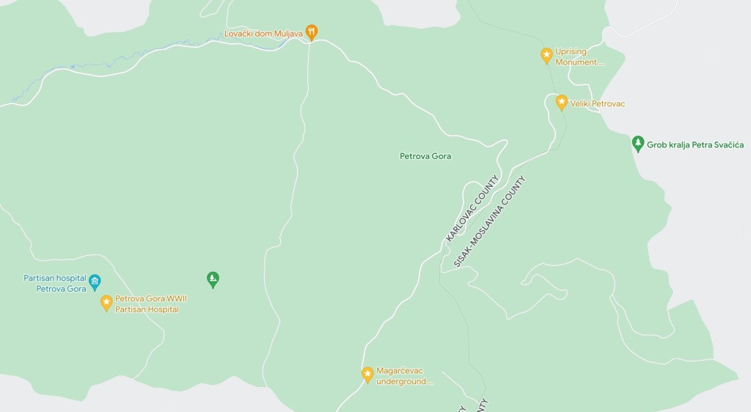
Task: Click the Partisan hospital museum pin
Action: (x=95, y=282)
